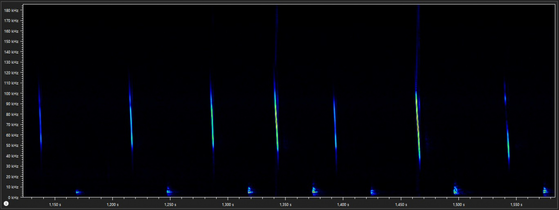Click the info icon below the frequency axis
This screenshot has height=210, width=559.
point(6,204)
